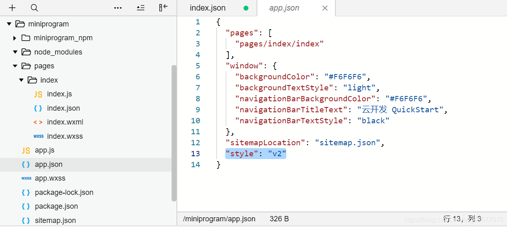
Task: Open package-lock.json in the file tree
Action: pos(64,192)
